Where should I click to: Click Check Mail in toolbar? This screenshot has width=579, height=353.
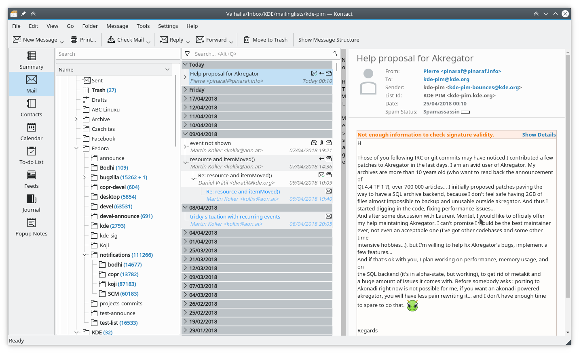point(126,40)
